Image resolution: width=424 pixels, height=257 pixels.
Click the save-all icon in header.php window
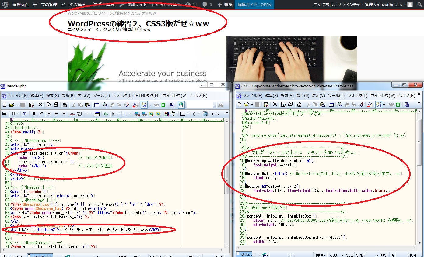pyautogui.click(x=31, y=105)
